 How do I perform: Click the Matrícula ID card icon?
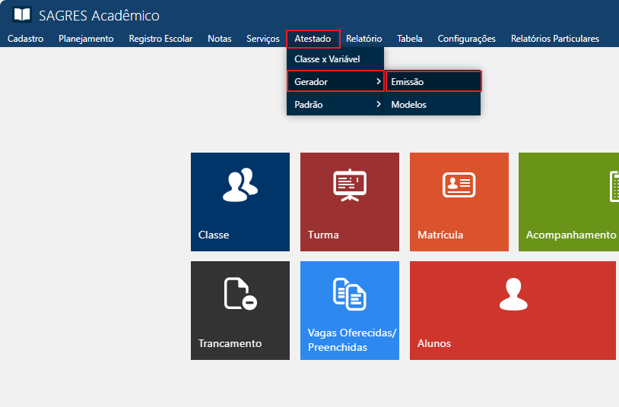coord(459,185)
